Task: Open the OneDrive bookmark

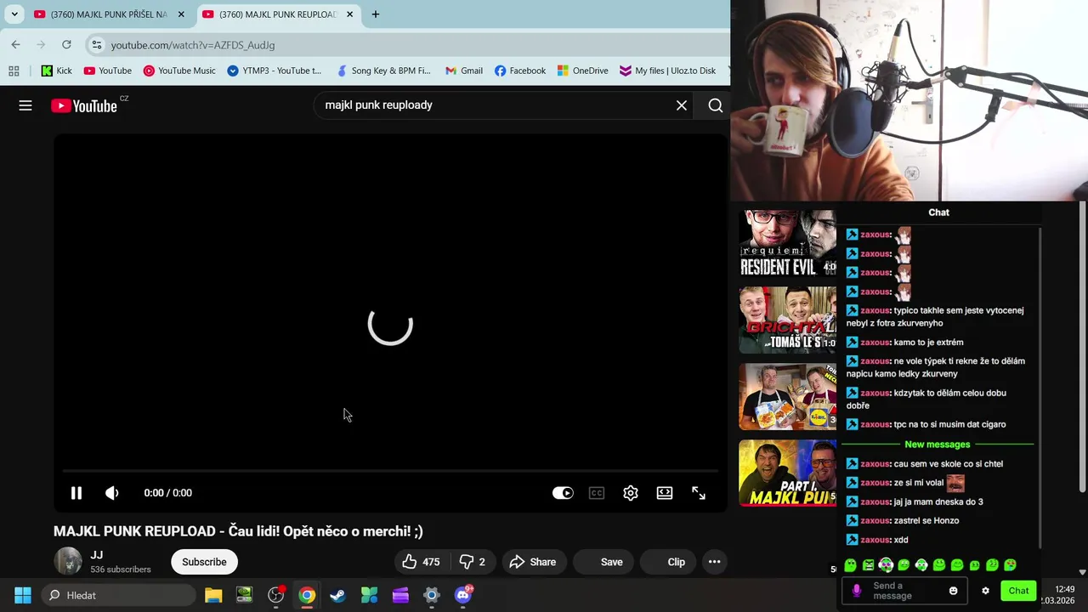Action: [x=582, y=71]
